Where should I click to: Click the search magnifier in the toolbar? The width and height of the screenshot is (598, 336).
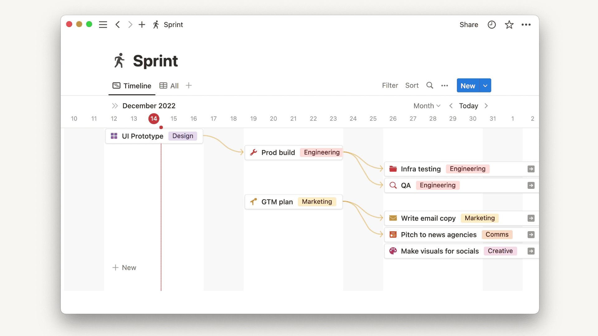click(430, 85)
